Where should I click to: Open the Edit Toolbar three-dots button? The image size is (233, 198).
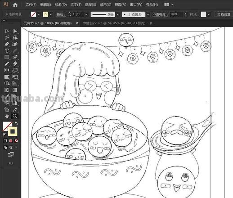click(x=11, y=163)
